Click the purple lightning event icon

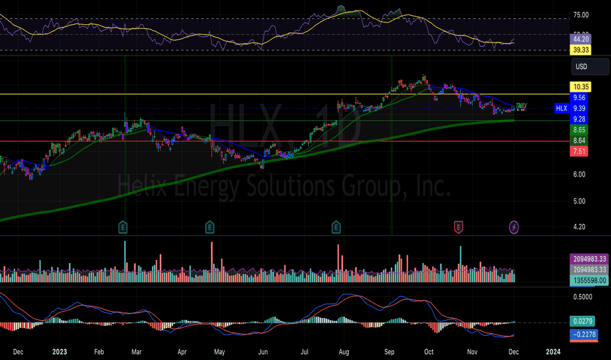(x=514, y=227)
